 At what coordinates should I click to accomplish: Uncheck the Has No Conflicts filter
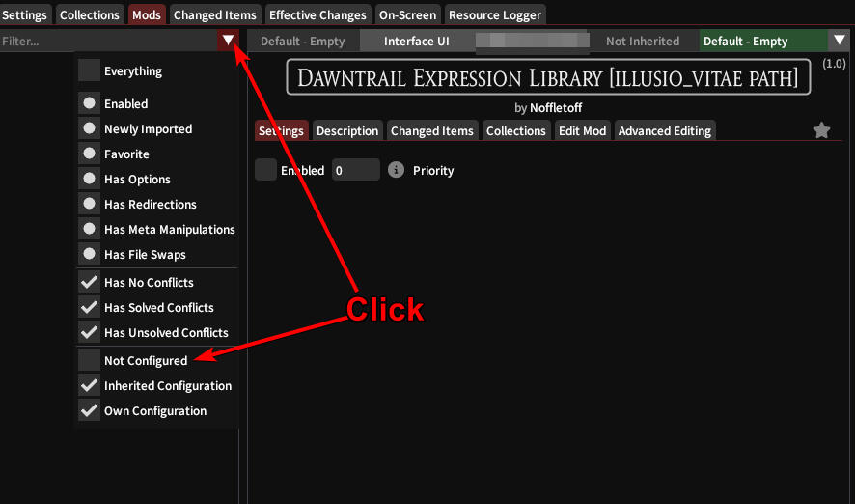pyautogui.click(x=89, y=282)
